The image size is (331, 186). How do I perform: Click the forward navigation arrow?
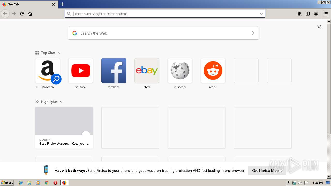tap(14, 14)
